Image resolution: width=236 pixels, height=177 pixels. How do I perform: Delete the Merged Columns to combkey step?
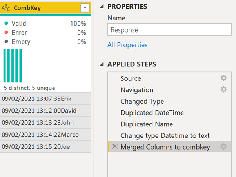(114, 147)
